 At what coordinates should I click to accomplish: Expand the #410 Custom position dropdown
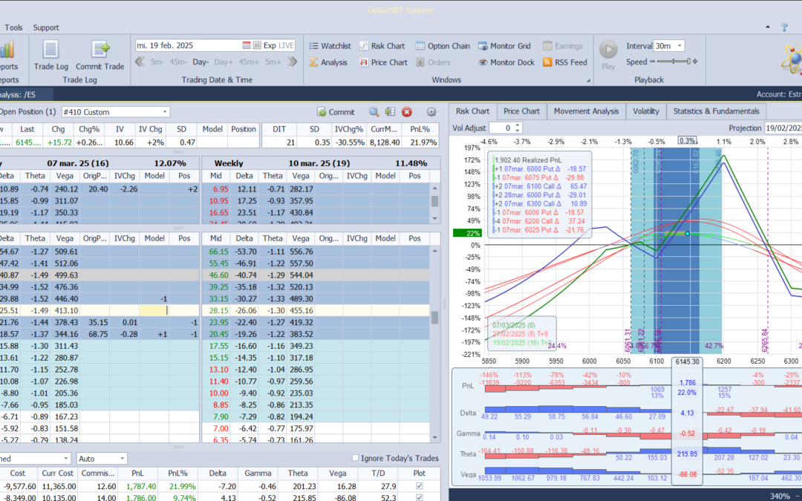(165, 112)
